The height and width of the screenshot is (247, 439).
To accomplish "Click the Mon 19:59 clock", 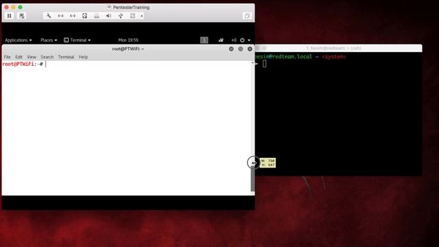I will (128, 40).
